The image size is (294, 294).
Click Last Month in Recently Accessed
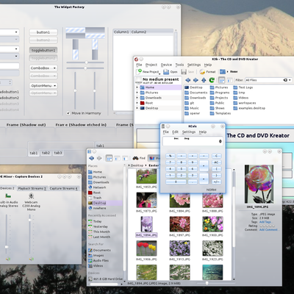99,237
